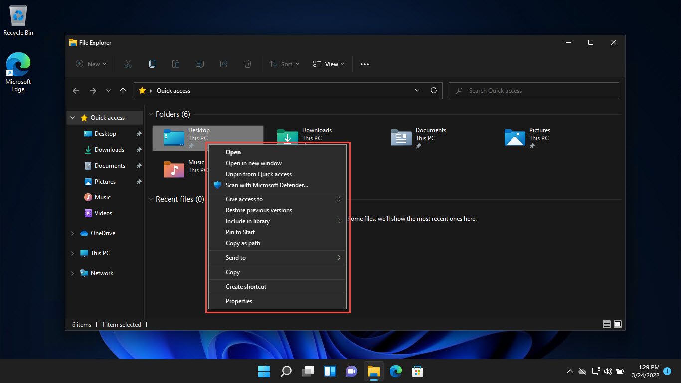Open Properties from the context menu
This screenshot has height=383, width=681.
point(239,301)
